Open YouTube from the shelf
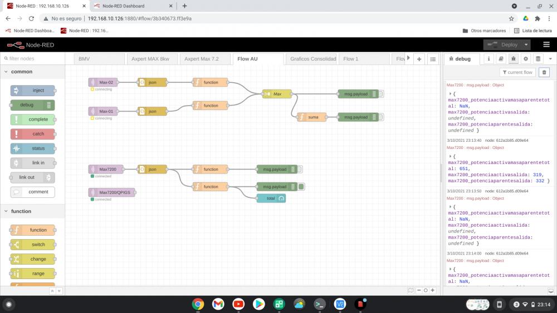 tap(238, 304)
